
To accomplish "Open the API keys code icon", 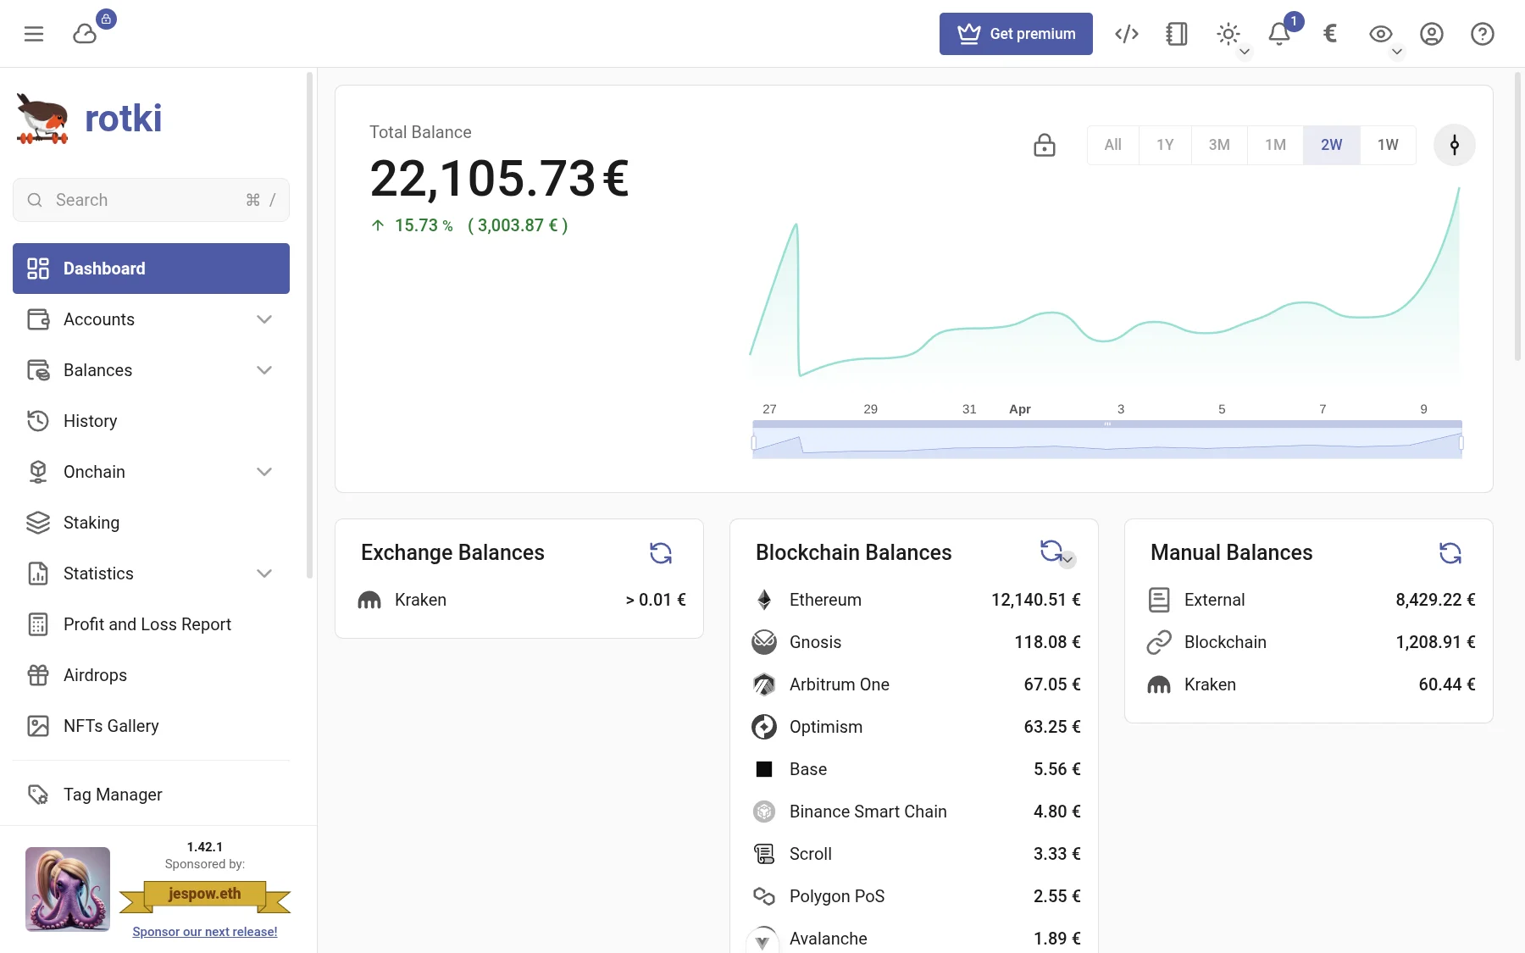I will pos(1127,33).
